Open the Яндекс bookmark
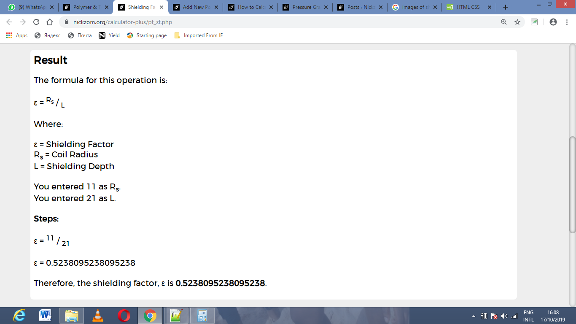The height and width of the screenshot is (324, 576). click(x=47, y=35)
